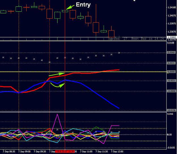Select the positive 0.0068 level label
The height and width of the screenshot is (154, 177).
[x=171, y=53]
